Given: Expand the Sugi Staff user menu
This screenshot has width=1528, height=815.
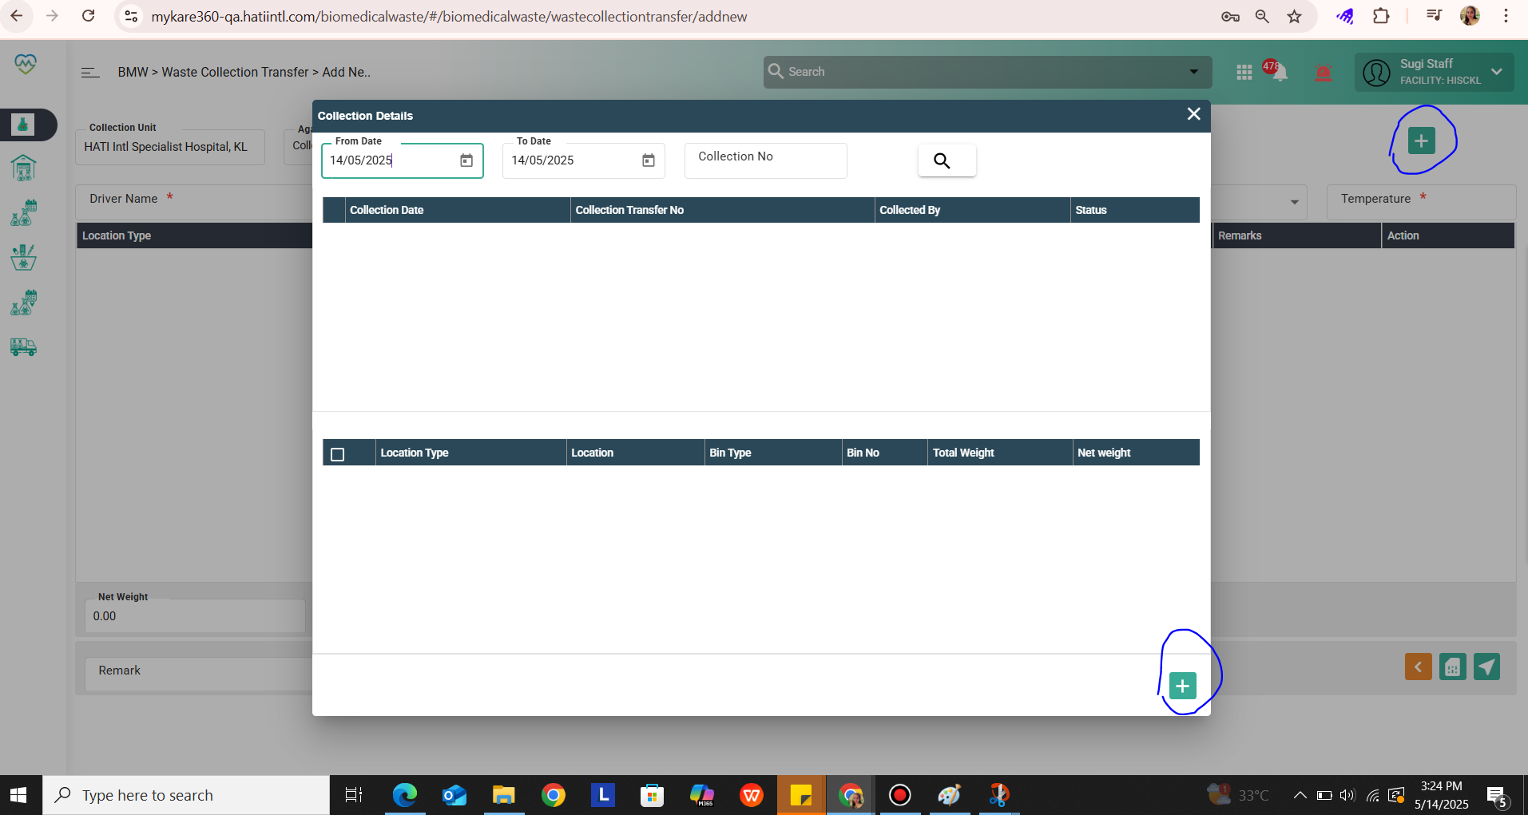Looking at the screenshot, I should pyautogui.click(x=1434, y=72).
